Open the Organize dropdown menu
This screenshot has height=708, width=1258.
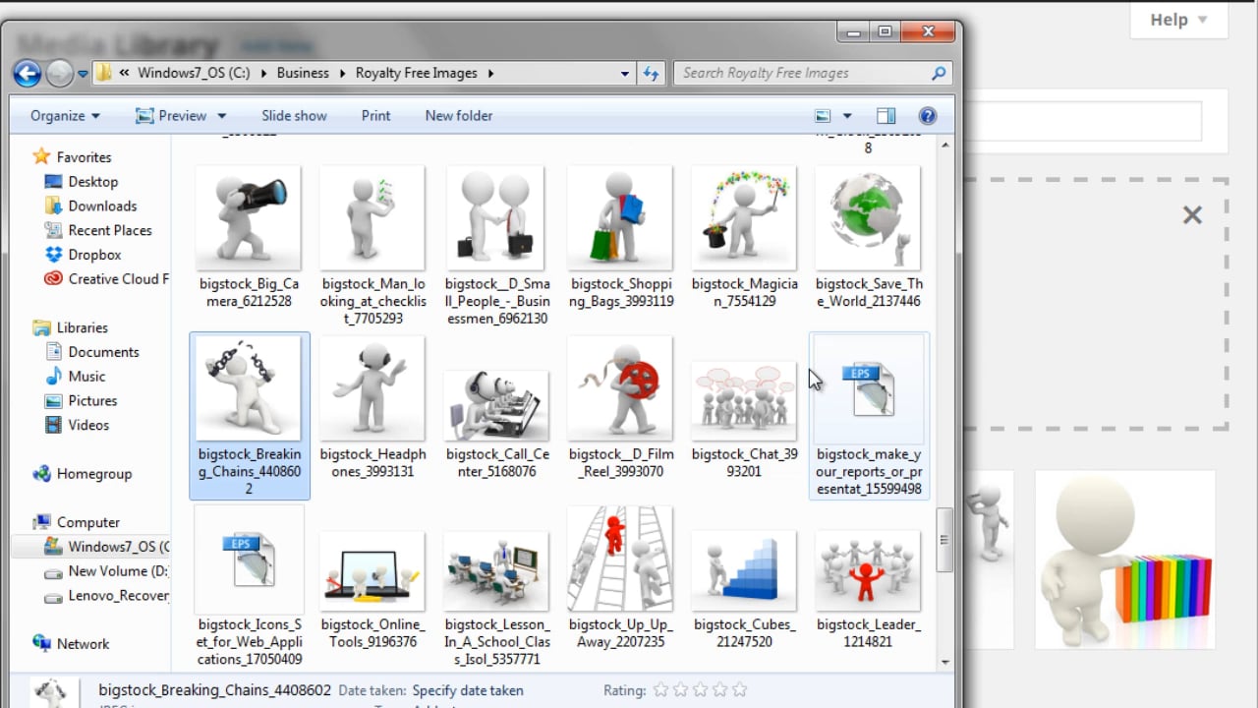[63, 115]
